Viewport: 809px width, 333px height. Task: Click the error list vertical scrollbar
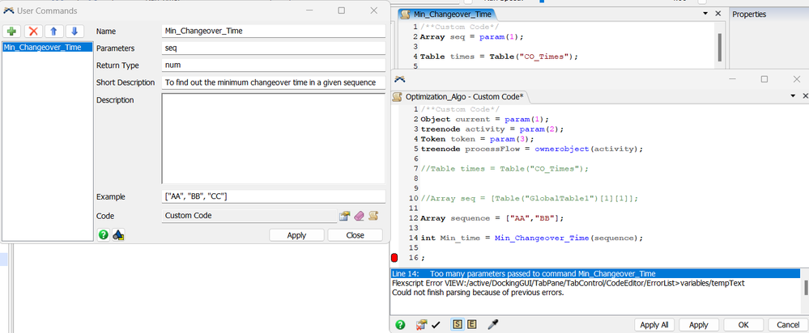coord(806,289)
